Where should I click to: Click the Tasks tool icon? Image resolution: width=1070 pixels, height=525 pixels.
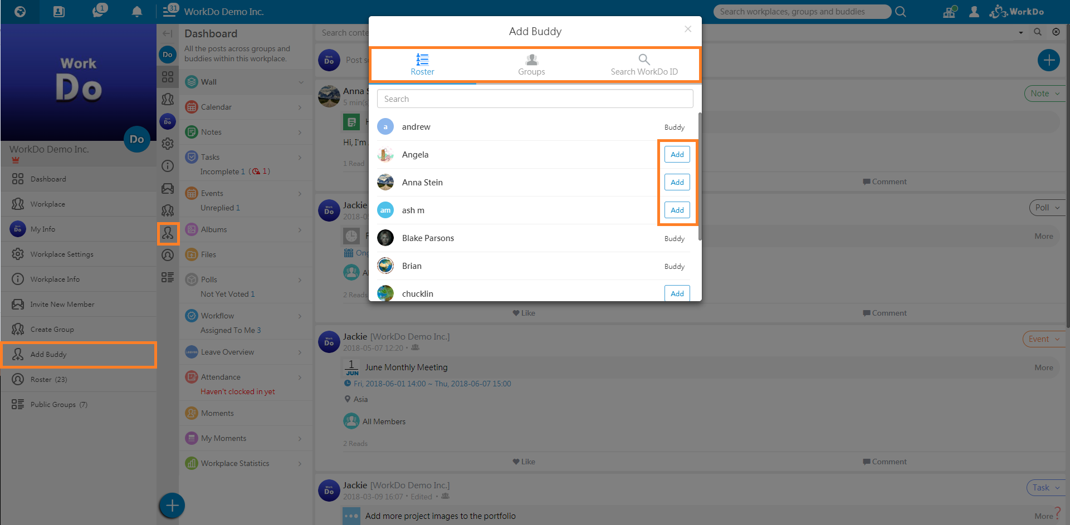pos(191,157)
